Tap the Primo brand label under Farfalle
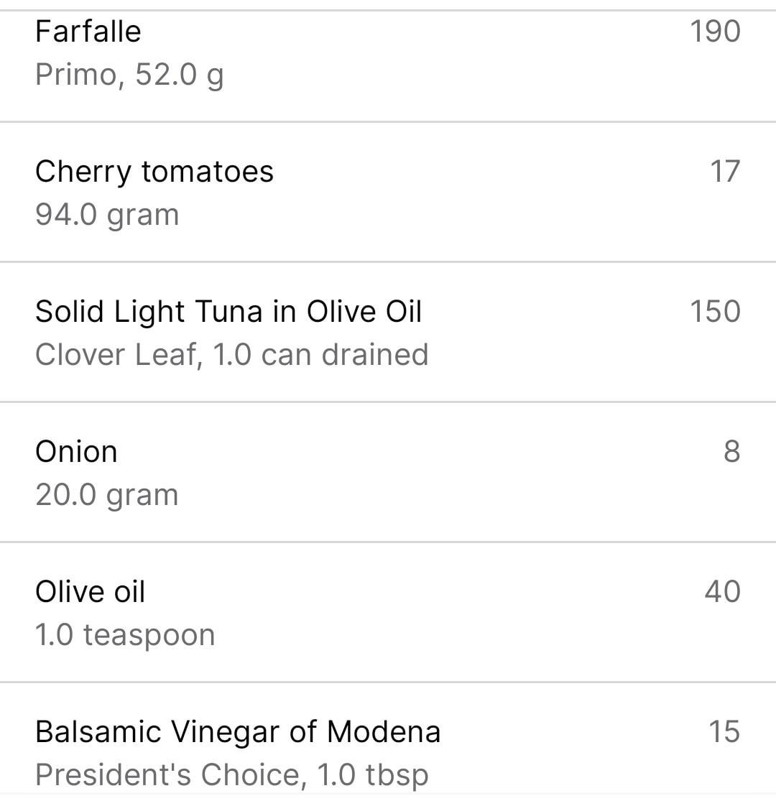The height and width of the screenshot is (801, 776). (x=75, y=75)
